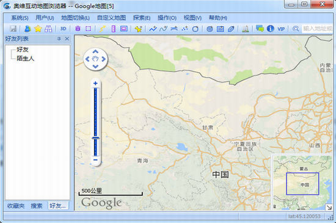This screenshot has width=336, height=223.
Task: Click the binoculars search icon
Action: (48, 29)
